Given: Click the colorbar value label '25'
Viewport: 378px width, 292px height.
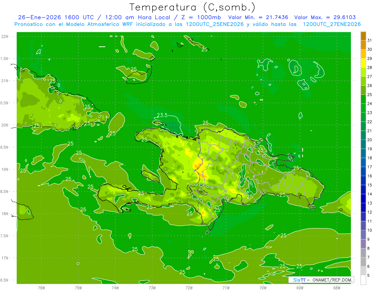Looking at the screenshot, I should click(x=370, y=94).
